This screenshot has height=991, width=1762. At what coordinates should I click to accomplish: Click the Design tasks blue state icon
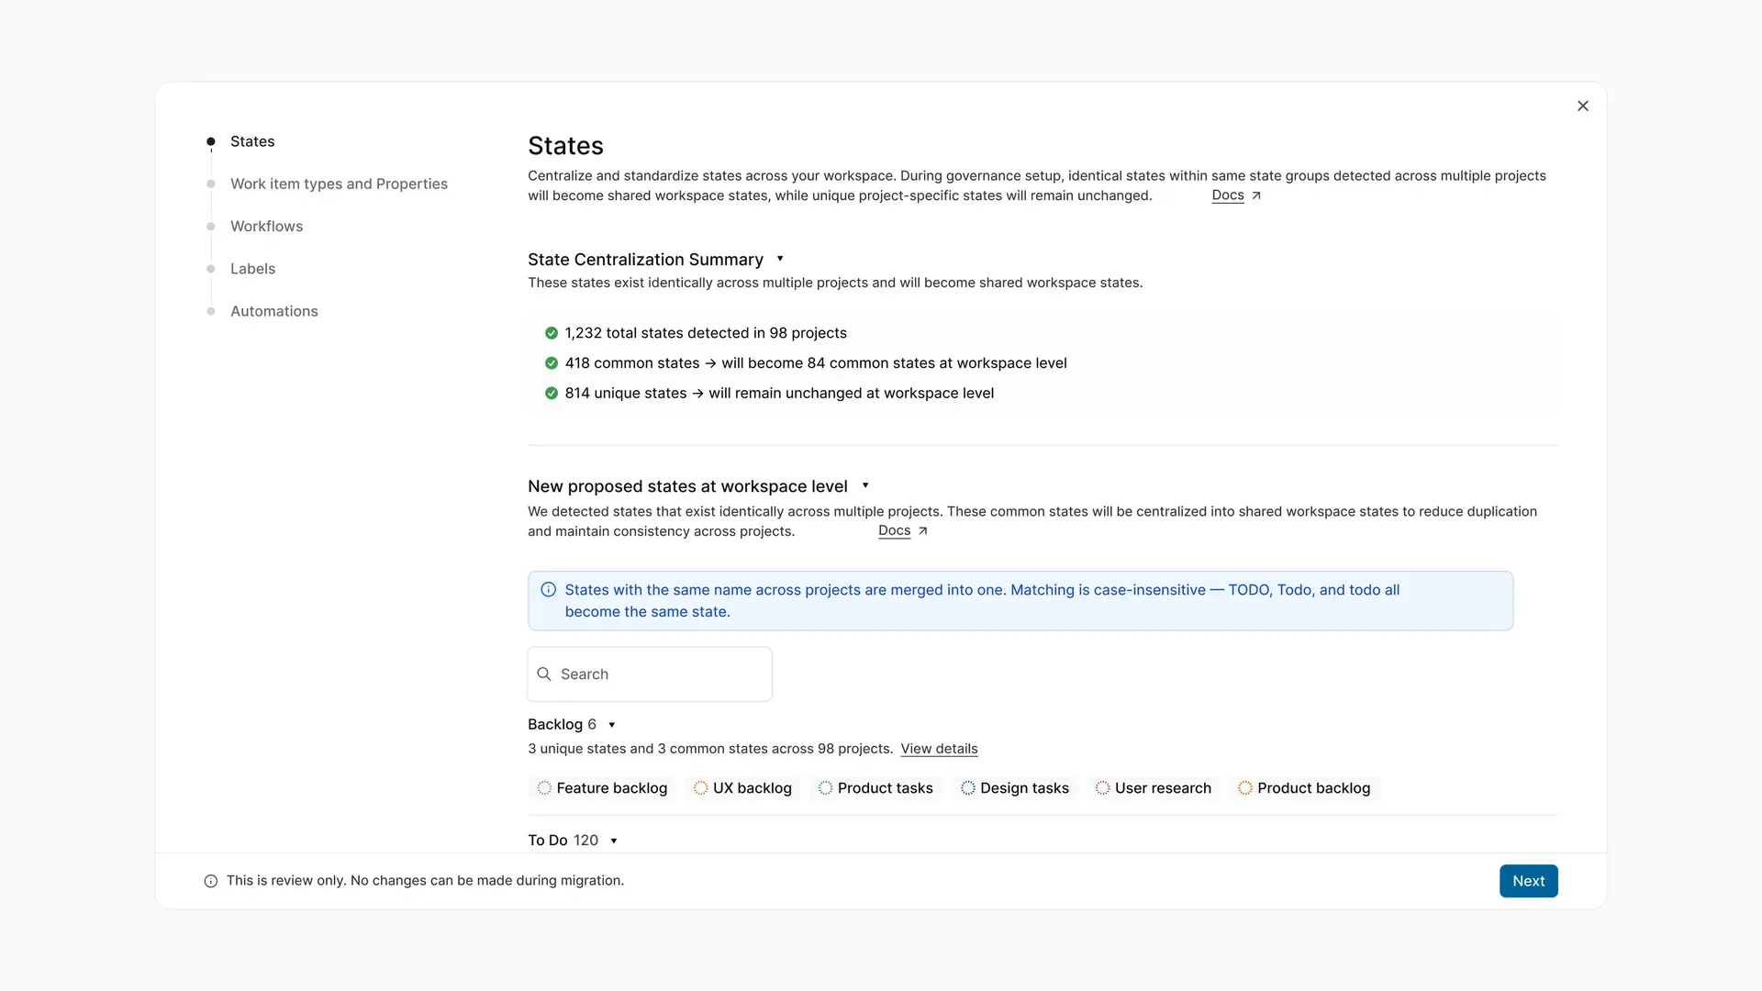coord(968,788)
